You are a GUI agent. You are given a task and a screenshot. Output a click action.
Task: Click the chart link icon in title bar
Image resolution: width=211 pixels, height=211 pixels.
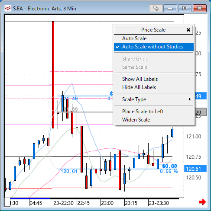[x=156, y=8]
